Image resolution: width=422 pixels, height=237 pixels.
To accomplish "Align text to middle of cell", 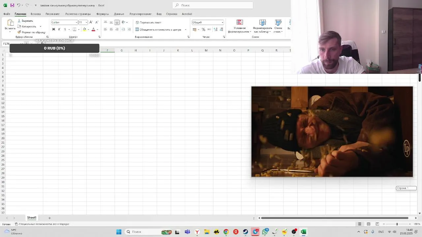I will [111, 22].
